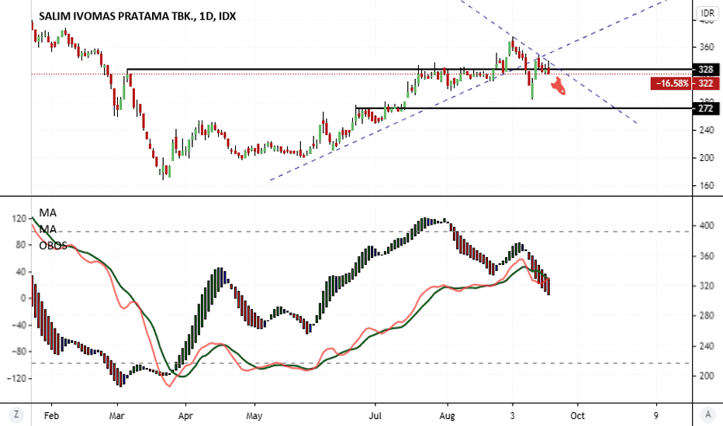Click the Oct label on time axis
This screenshot has width=723, height=426.
click(x=577, y=416)
